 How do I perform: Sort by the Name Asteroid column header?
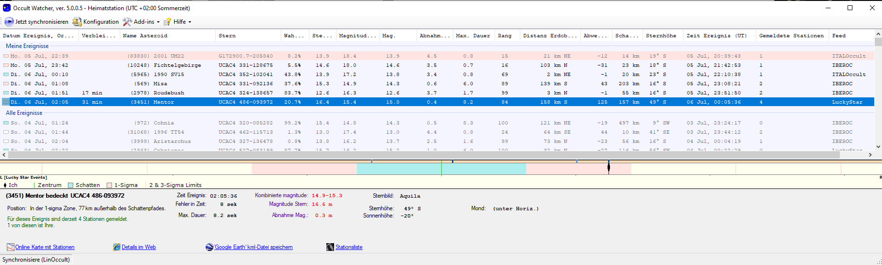pos(145,36)
